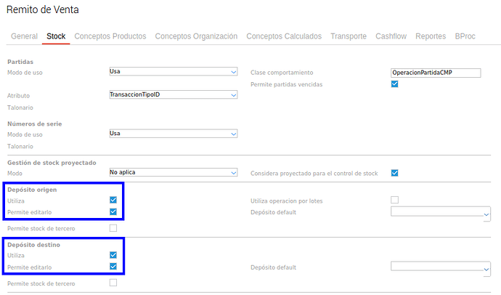The height and width of the screenshot is (295, 501).
Task: Switch to the General tab
Action: (x=24, y=36)
